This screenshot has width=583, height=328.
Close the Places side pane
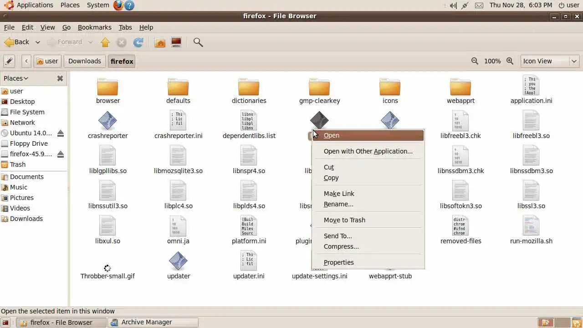60,78
